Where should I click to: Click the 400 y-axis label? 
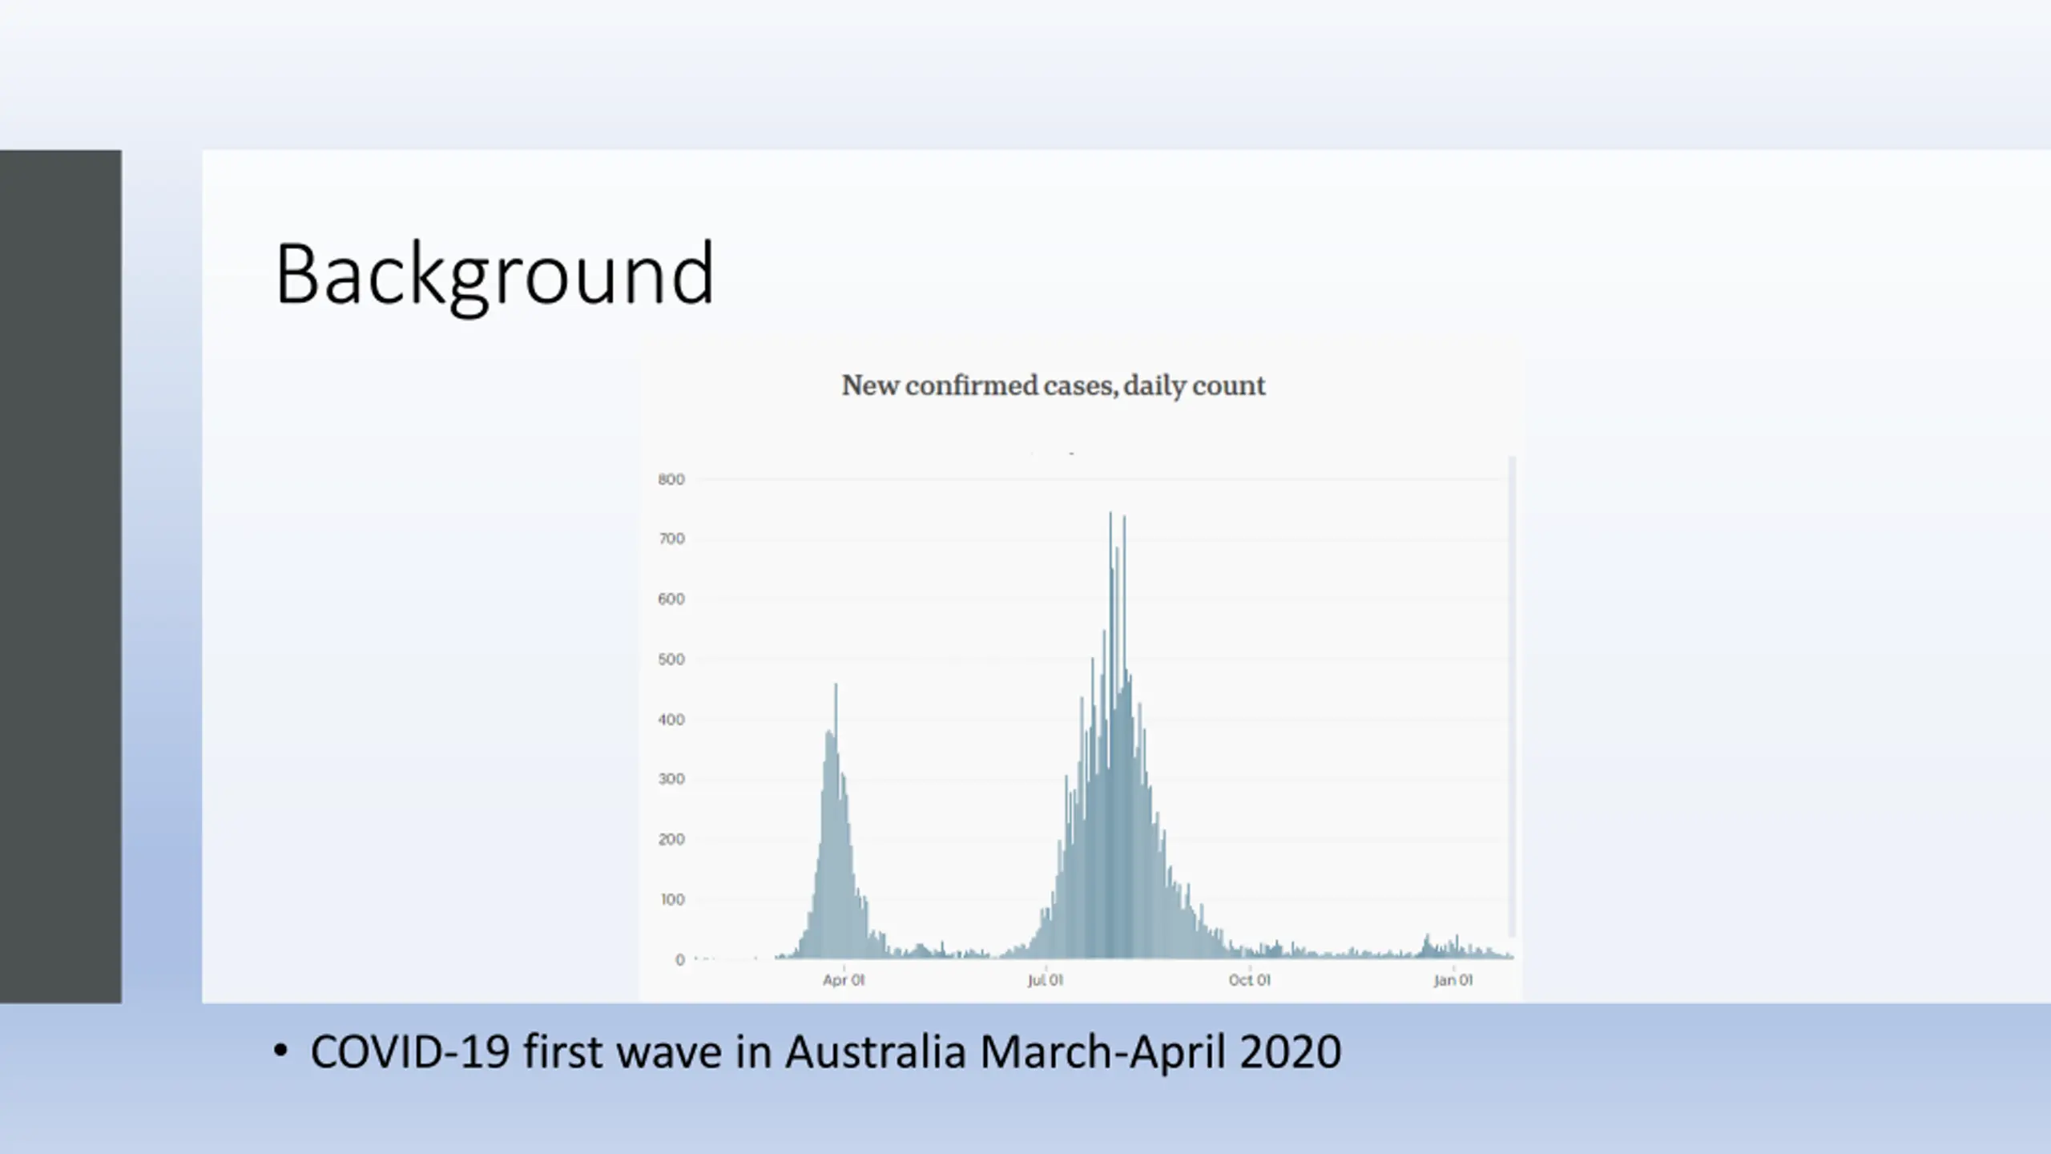[671, 720]
